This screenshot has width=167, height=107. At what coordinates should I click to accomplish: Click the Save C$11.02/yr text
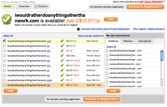[94, 85]
